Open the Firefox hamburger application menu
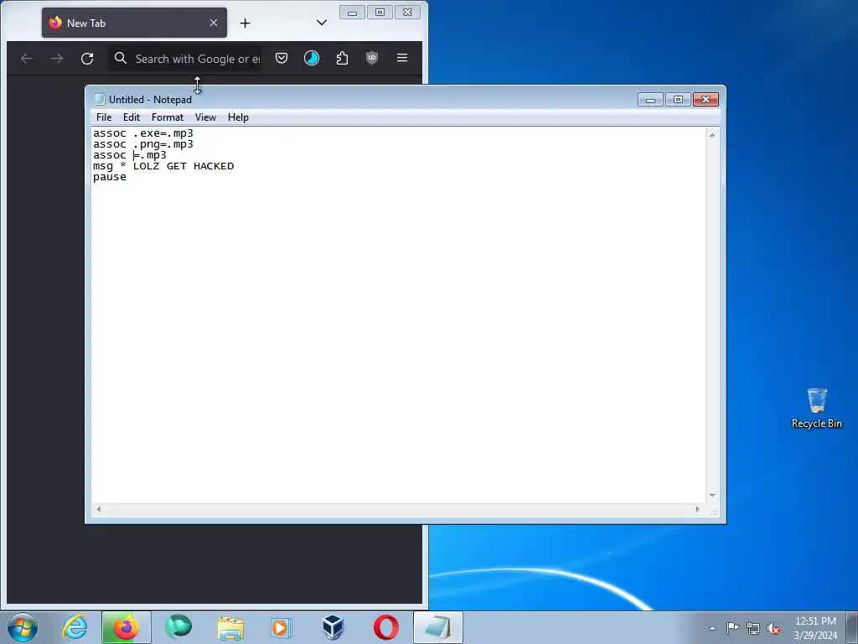The height and width of the screenshot is (644, 858). 402,58
